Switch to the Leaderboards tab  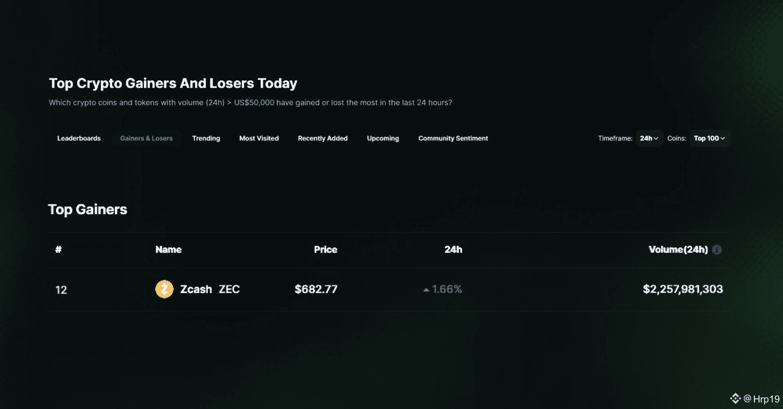pyautogui.click(x=79, y=138)
